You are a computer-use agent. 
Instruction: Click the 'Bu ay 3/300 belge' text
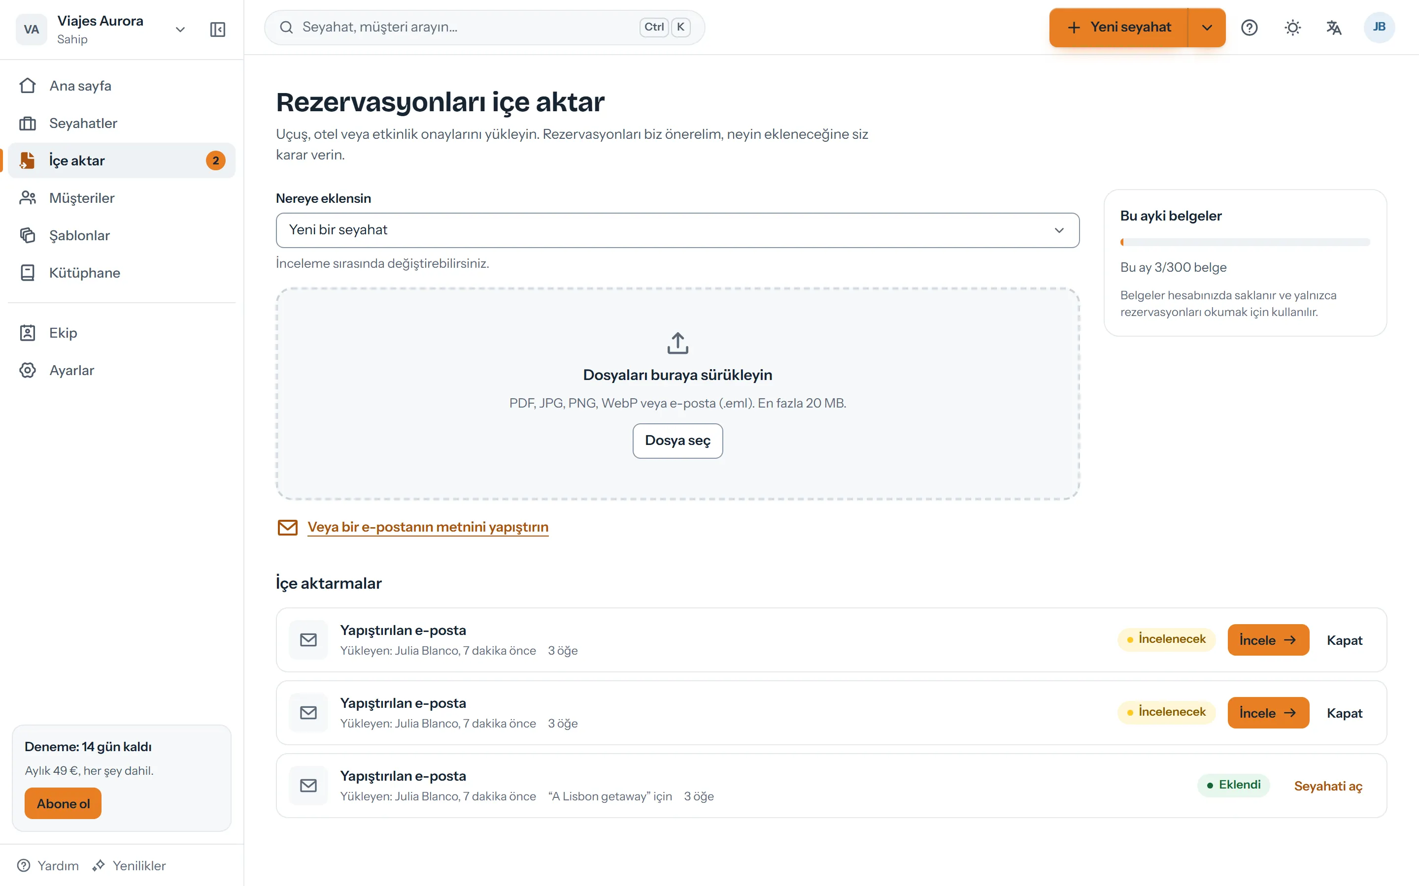(x=1173, y=267)
